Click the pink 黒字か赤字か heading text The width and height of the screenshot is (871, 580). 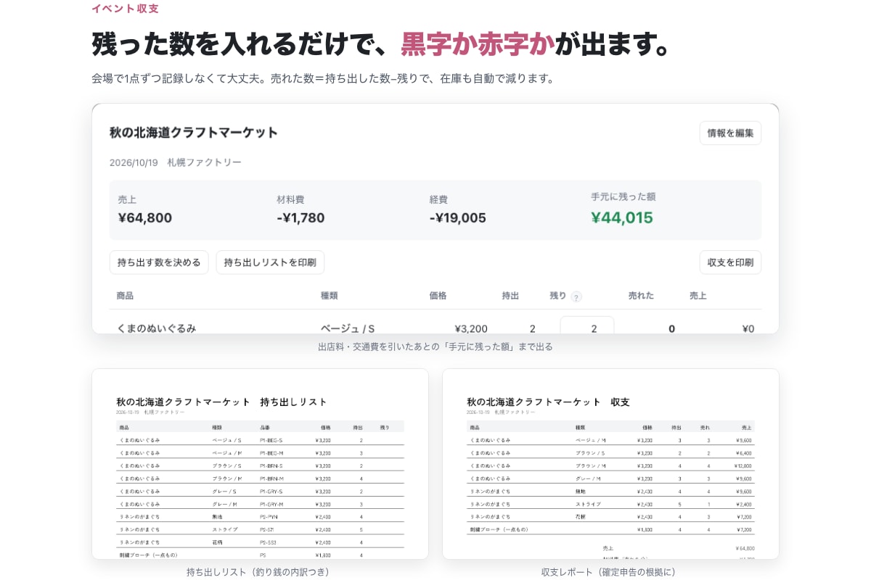(x=478, y=44)
